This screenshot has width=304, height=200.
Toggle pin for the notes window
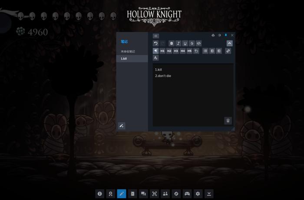226,35
